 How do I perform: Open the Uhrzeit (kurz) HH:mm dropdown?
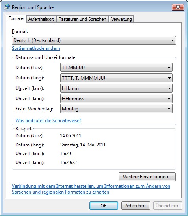point(116,88)
